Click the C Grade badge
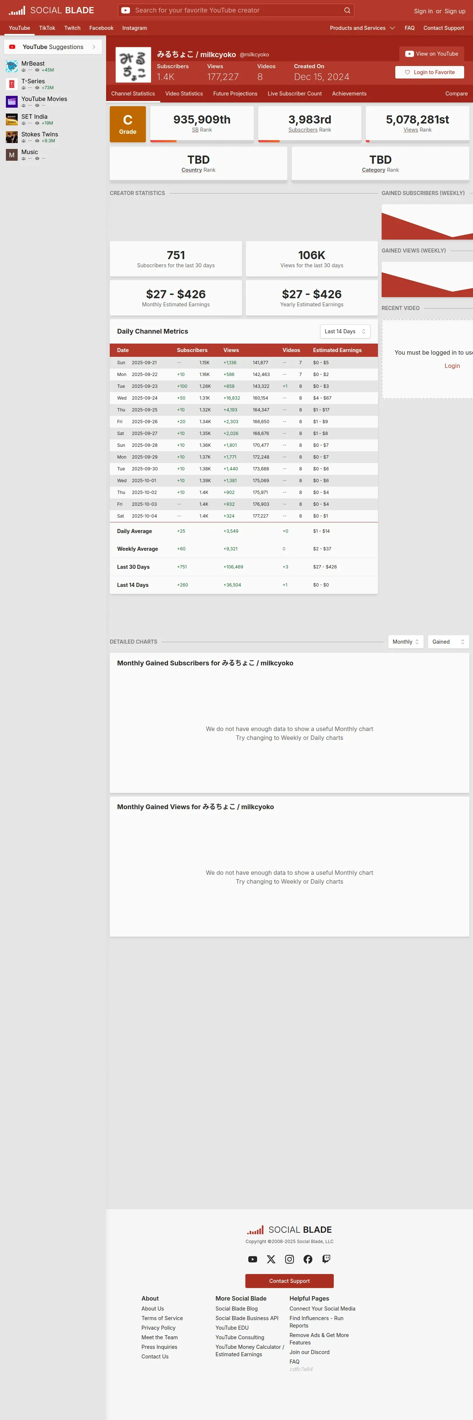This screenshot has height=1420, width=473. [128, 124]
